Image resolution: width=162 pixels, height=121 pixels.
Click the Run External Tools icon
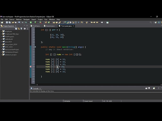pyautogui.click(x=40, y=22)
